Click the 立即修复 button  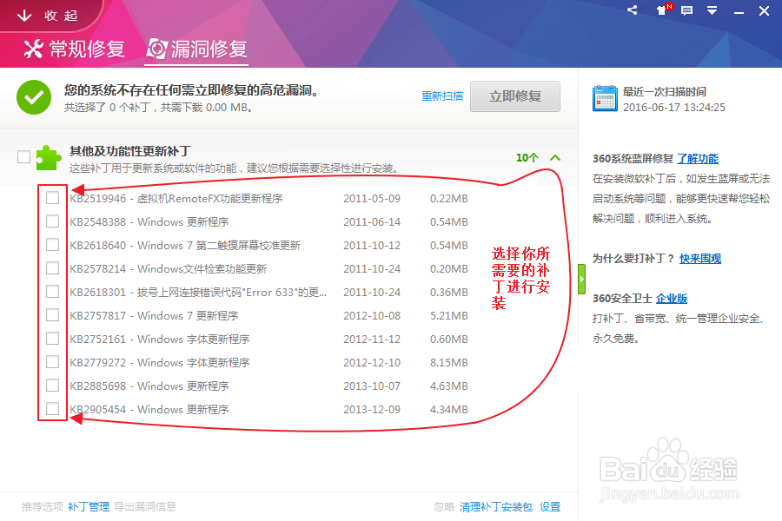(x=515, y=96)
